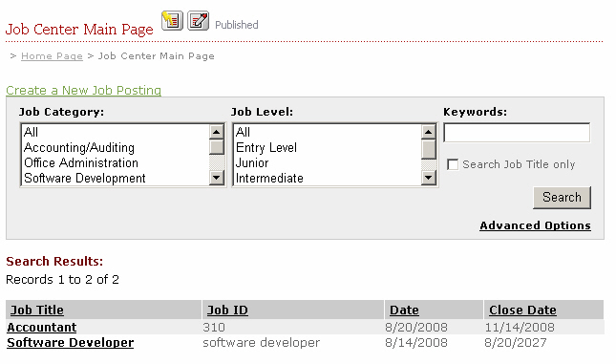Image resolution: width=616 pixels, height=364 pixels.
Task: Select Entry Level job level
Action: pos(328,147)
